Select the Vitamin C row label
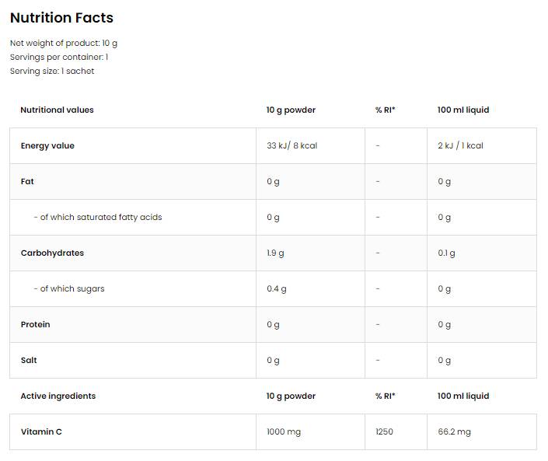 click(41, 432)
